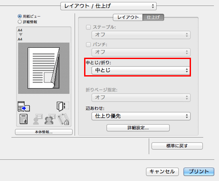Click the プリント button
The image size is (219, 181).
coord(199,171)
